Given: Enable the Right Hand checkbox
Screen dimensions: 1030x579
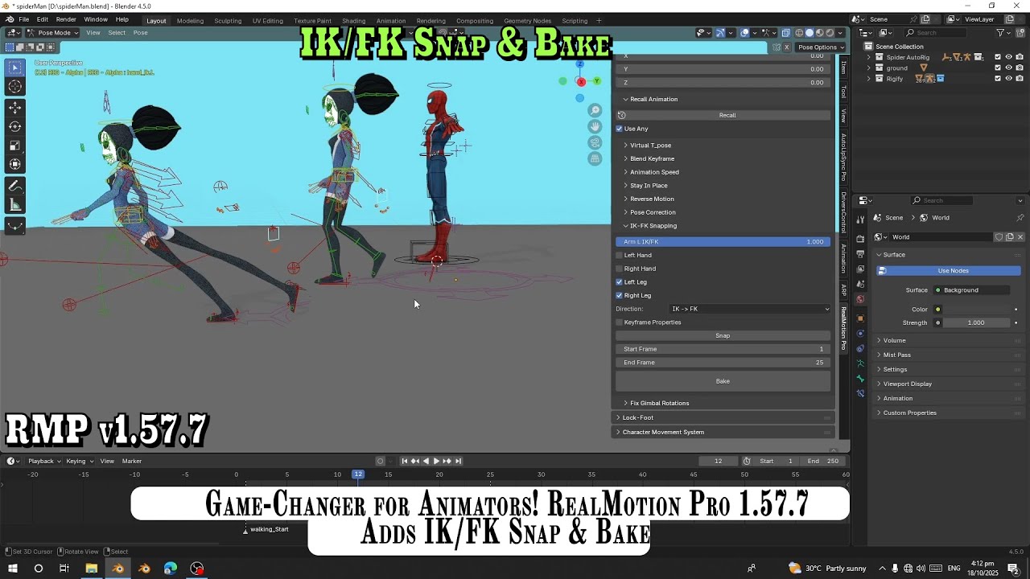Looking at the screenshot, I should [620, 269].
